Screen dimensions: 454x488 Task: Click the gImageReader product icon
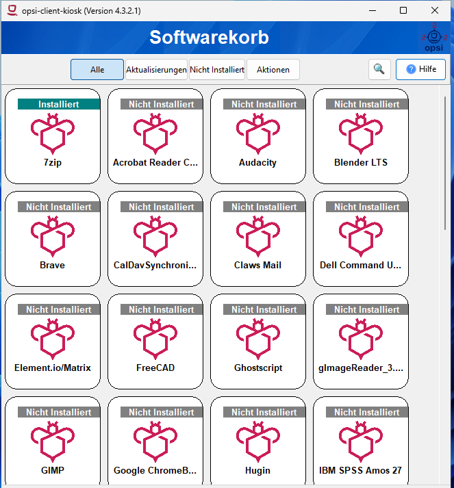point(361,339)
